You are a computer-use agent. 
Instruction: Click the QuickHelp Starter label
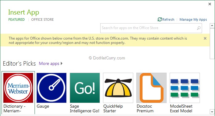(113, 109)
